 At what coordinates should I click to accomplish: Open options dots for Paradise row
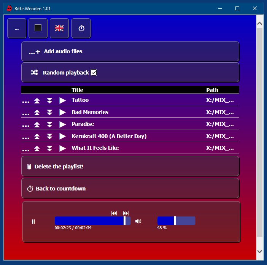(26, 126)
